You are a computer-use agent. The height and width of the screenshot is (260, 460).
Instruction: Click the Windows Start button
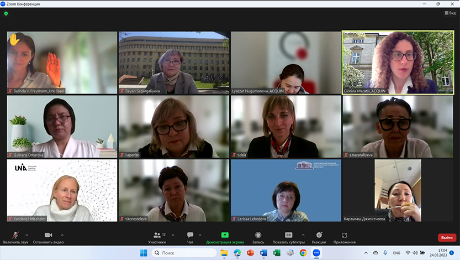coord(144,253)
